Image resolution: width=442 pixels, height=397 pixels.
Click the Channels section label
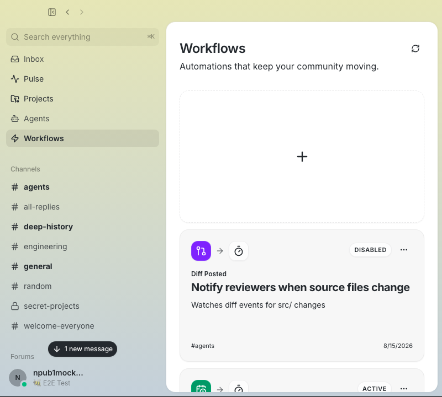click(x=25, y=169)
